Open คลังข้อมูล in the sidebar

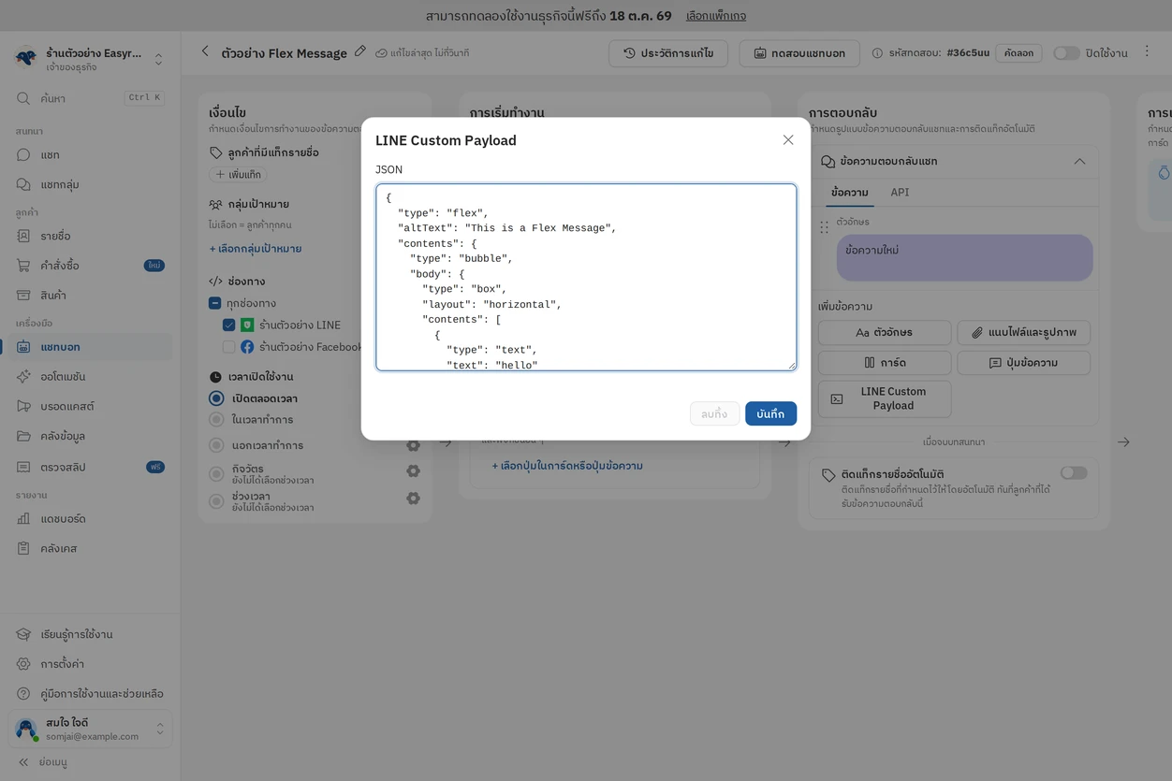tap(90, 436)
